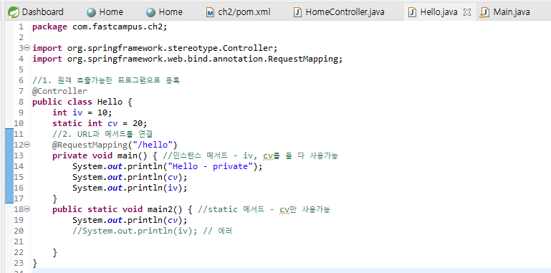This screenshot has width=551, height=273.
Task: Click the 'int iv = 10;' declaration on line 9
Action: (82, 112)
